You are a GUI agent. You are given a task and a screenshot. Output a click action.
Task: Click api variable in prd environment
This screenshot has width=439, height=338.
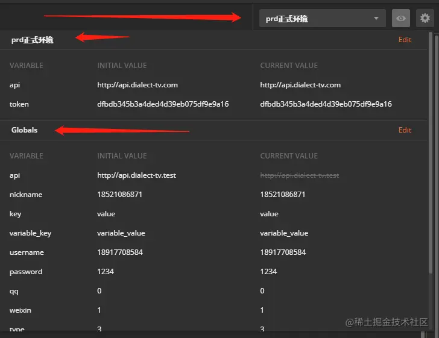tap(14, 85)
